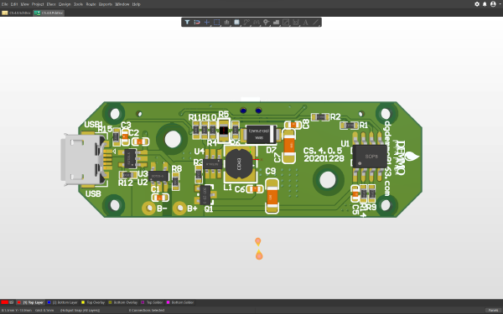Click the blue Bottom Layer color swatch
This screenshot has height=314, width=503.
tap(49, 302)
